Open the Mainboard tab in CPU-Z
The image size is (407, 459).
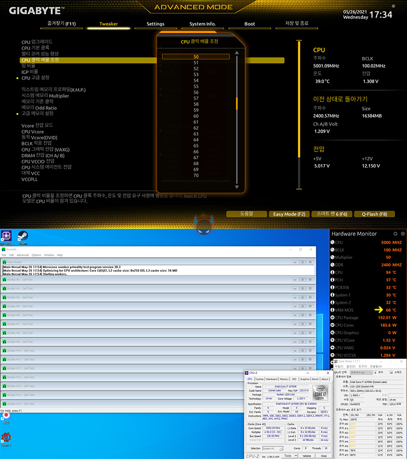(x=272, y=379)
